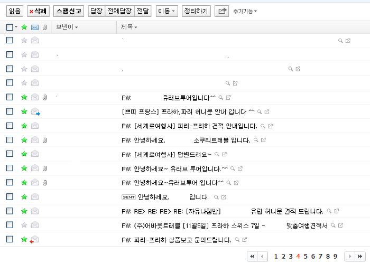The image size is (370, 263).
Task: Open mail FW: 안녕하세요~ 유러브 투어입니다.^^
Action: coord(174,169)
